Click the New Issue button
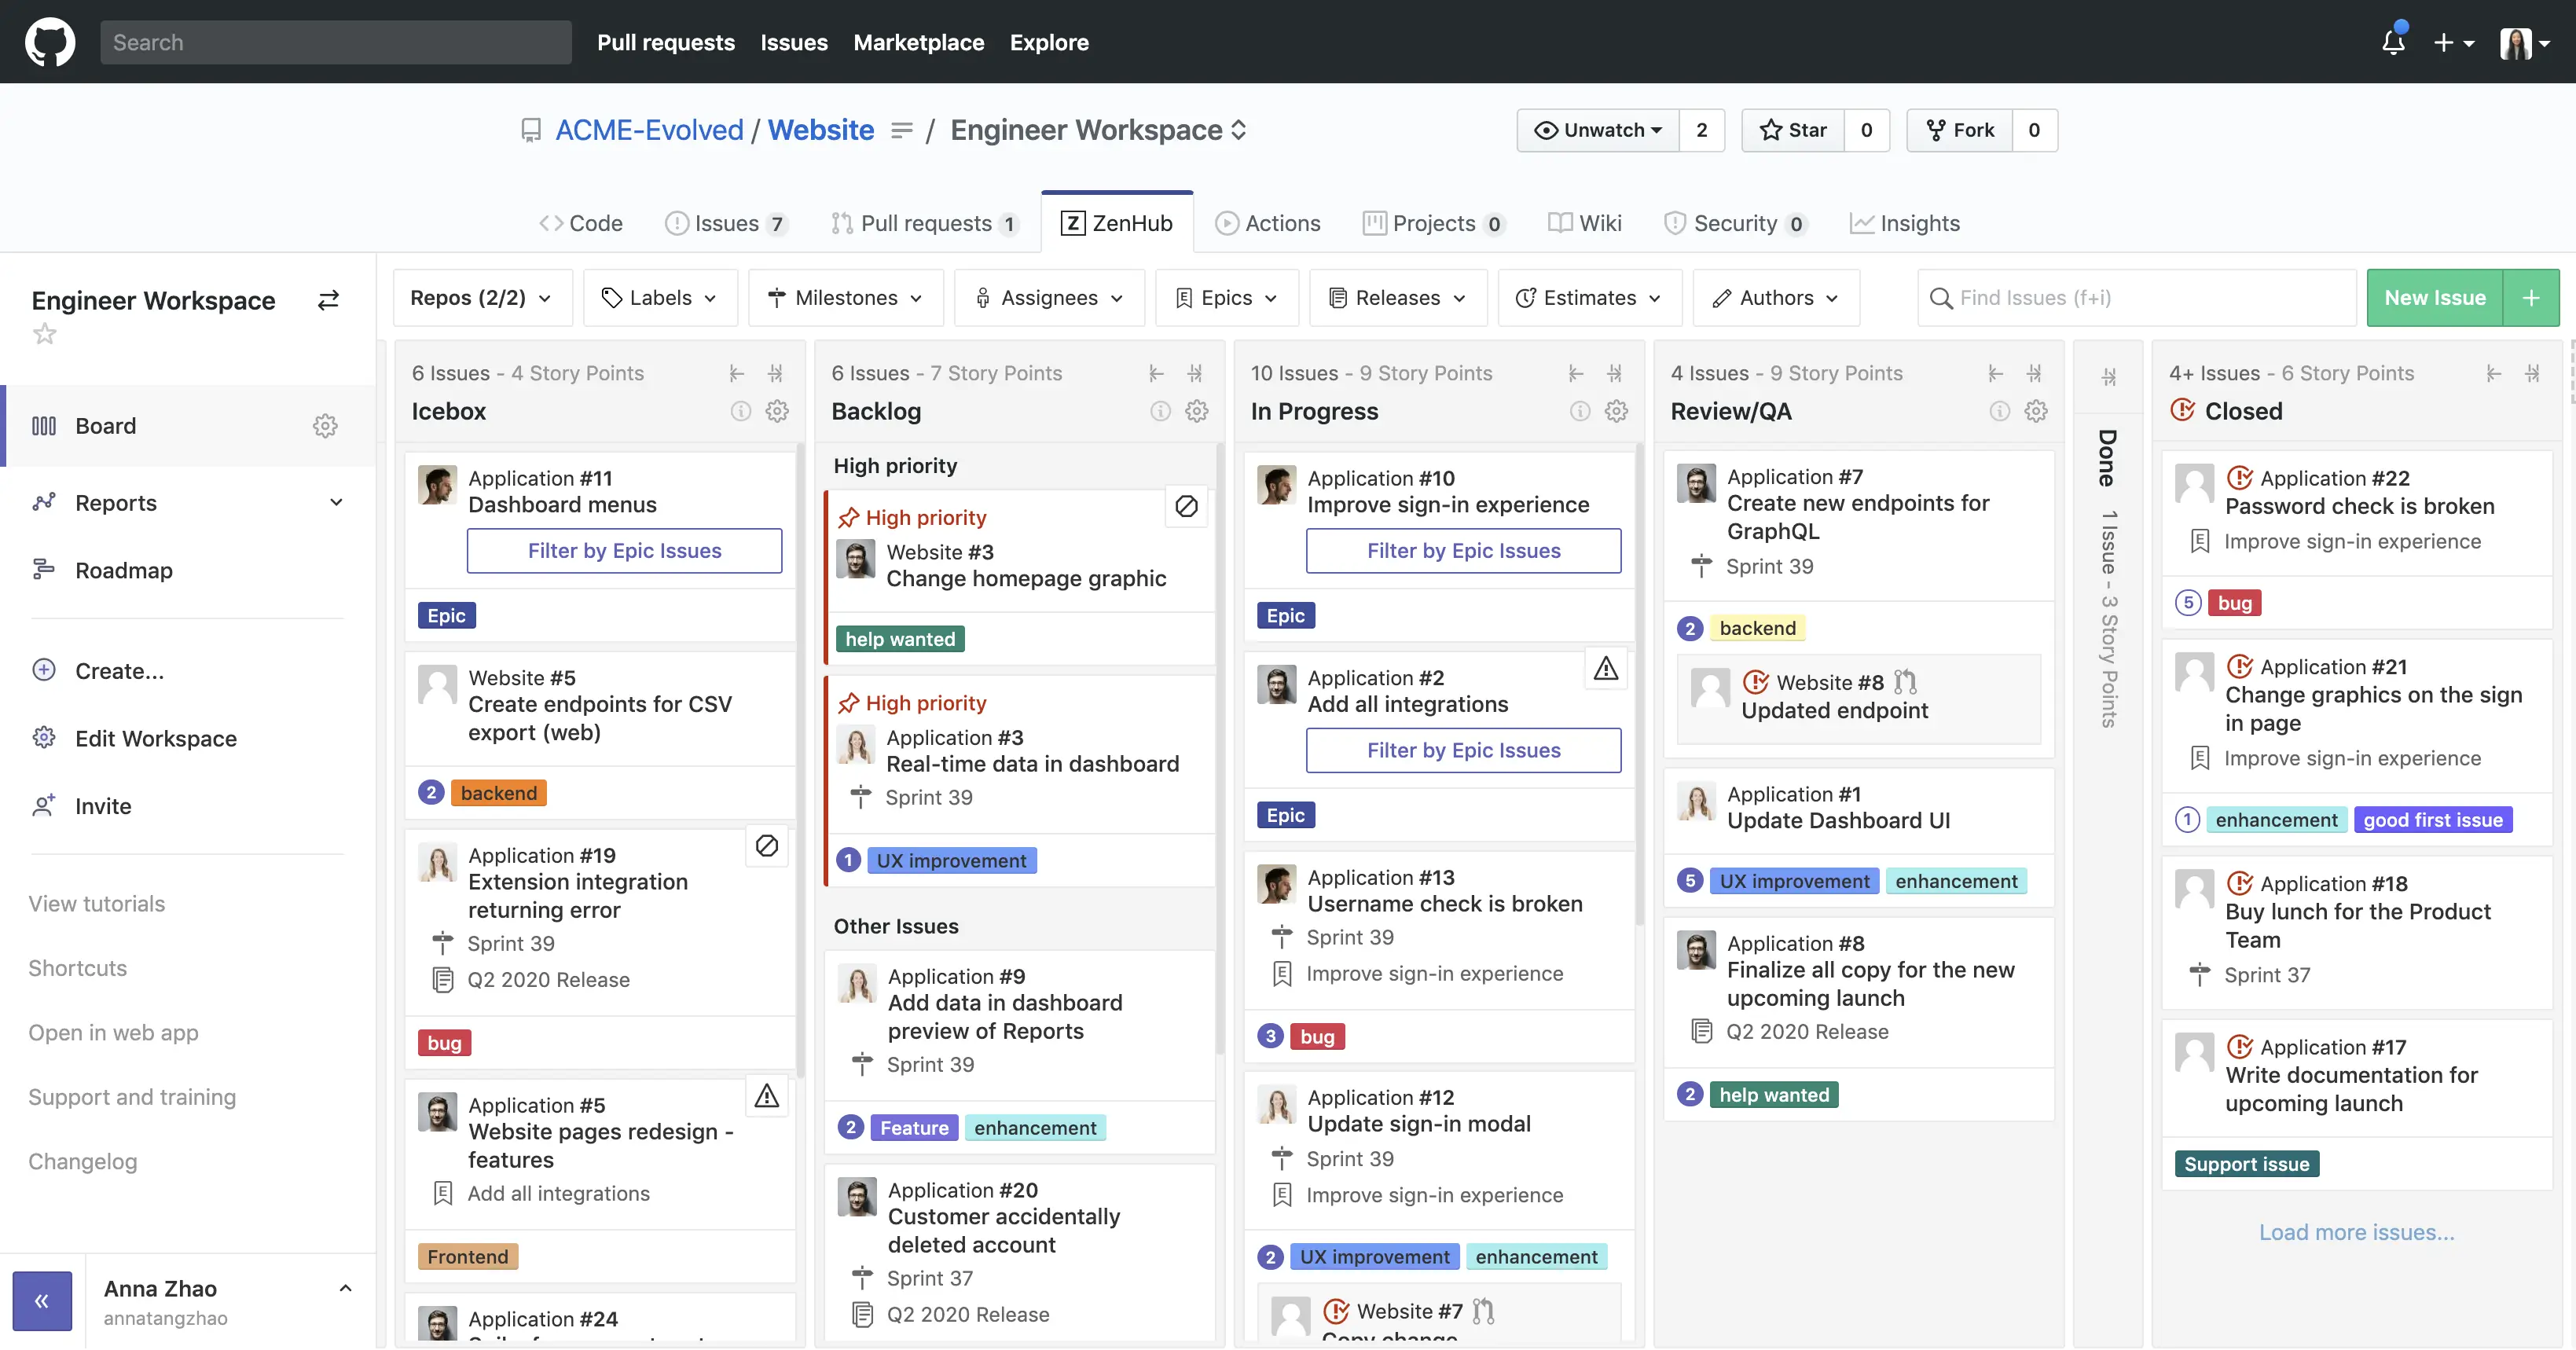 (x=2434, y=298)
